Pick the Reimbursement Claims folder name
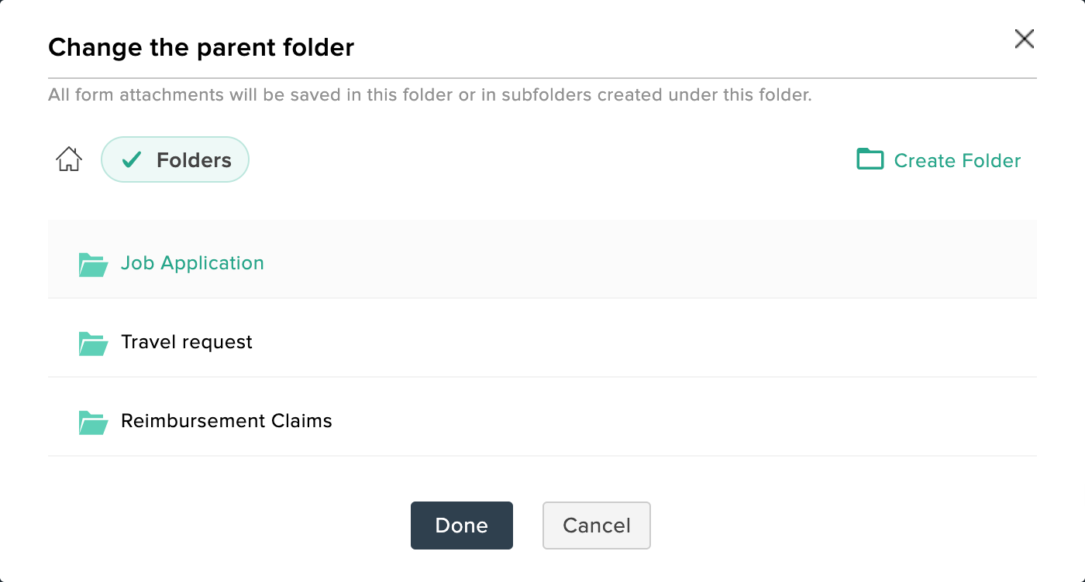Image resolution: width=1085 pixels, height=582 pixels. [226, 421]
